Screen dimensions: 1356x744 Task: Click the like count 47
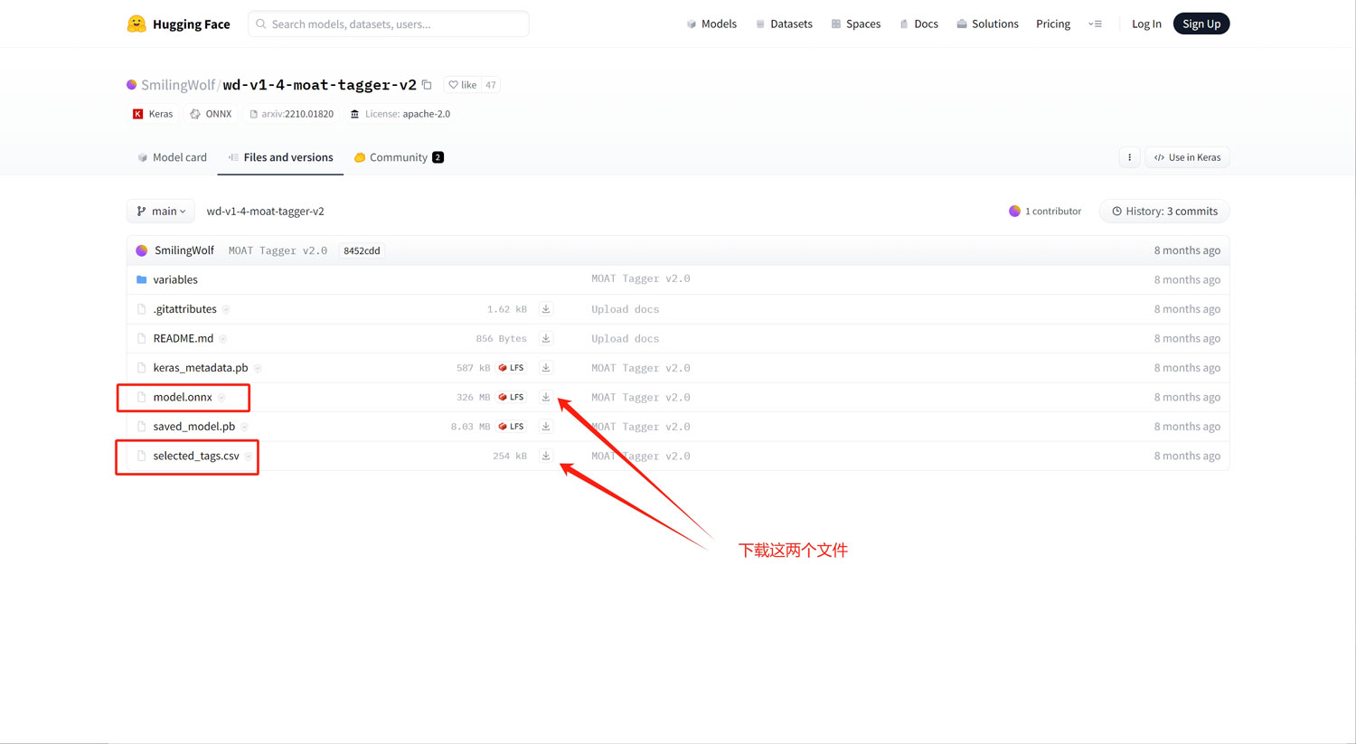[x=491, y=85]
